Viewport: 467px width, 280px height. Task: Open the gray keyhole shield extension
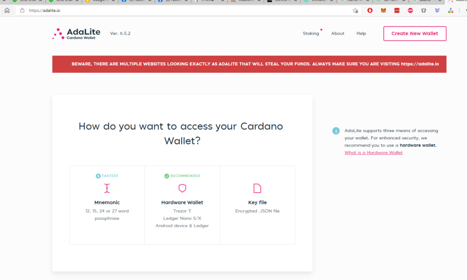click(x=424, y=10)
